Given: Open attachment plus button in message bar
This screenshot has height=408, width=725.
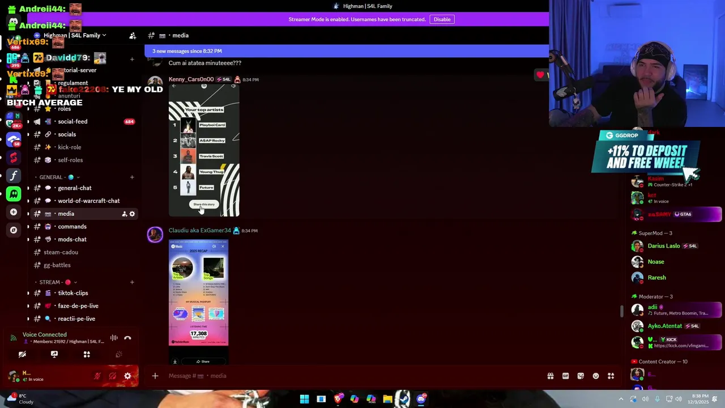Looking at the screenshot, I should (x=155, y=376).
